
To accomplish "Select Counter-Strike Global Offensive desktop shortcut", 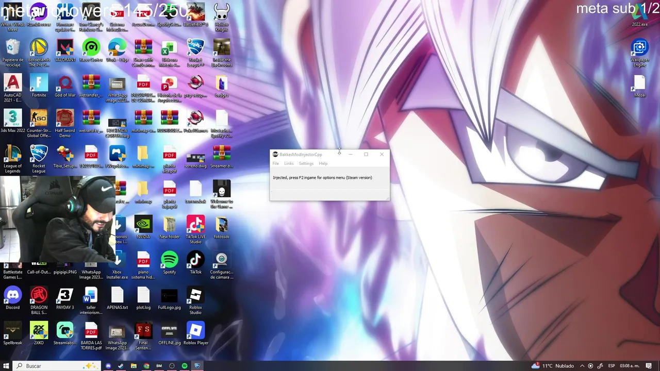I will click(x=39, y=124).
